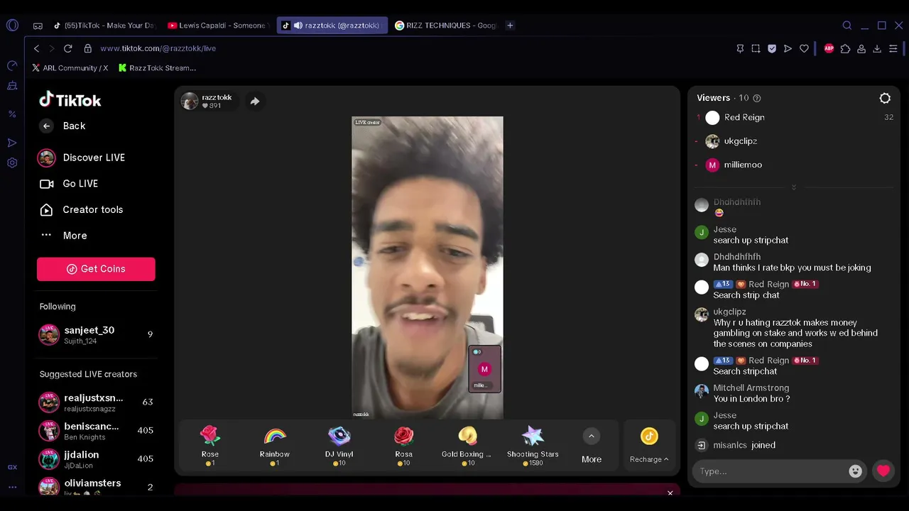
Task: Open beniscanc suggested live creator
Action: click(x=96, y=431)
